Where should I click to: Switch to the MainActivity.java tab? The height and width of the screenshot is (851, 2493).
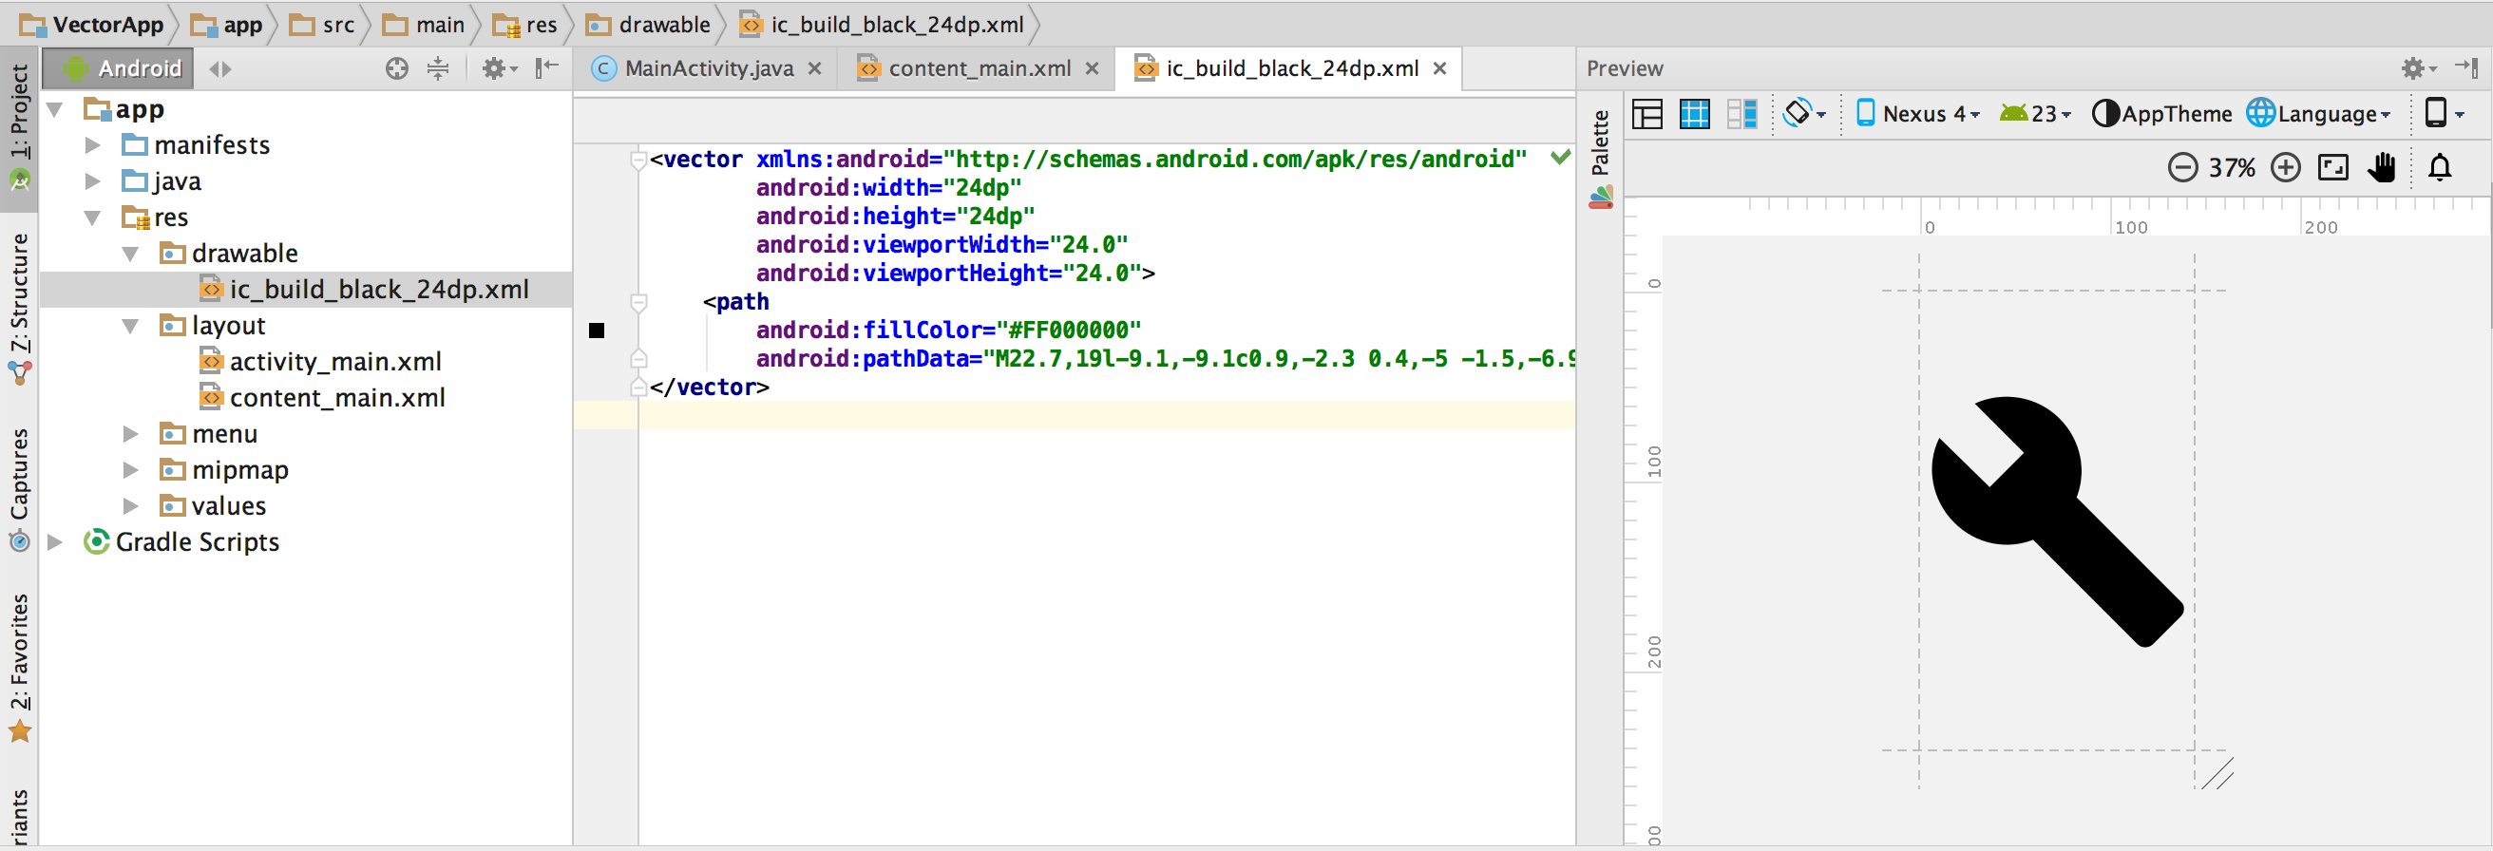[709, 68]
